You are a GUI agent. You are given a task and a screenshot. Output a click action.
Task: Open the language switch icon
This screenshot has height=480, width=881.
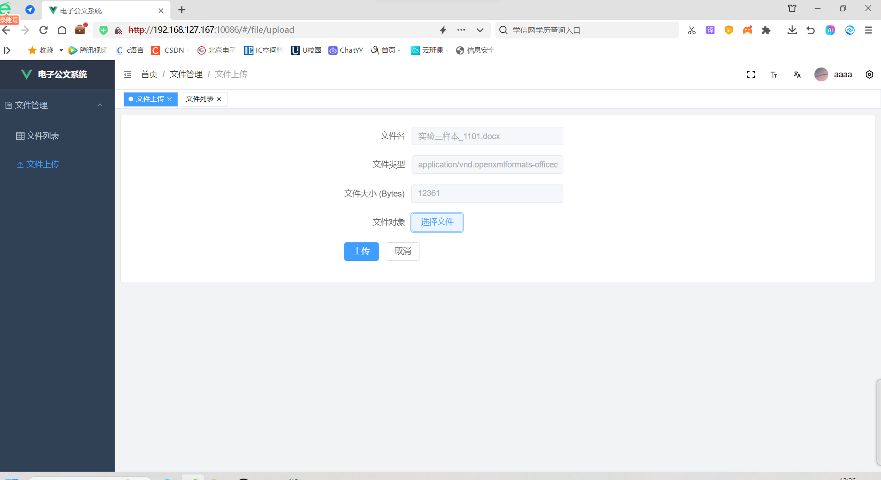797,74
